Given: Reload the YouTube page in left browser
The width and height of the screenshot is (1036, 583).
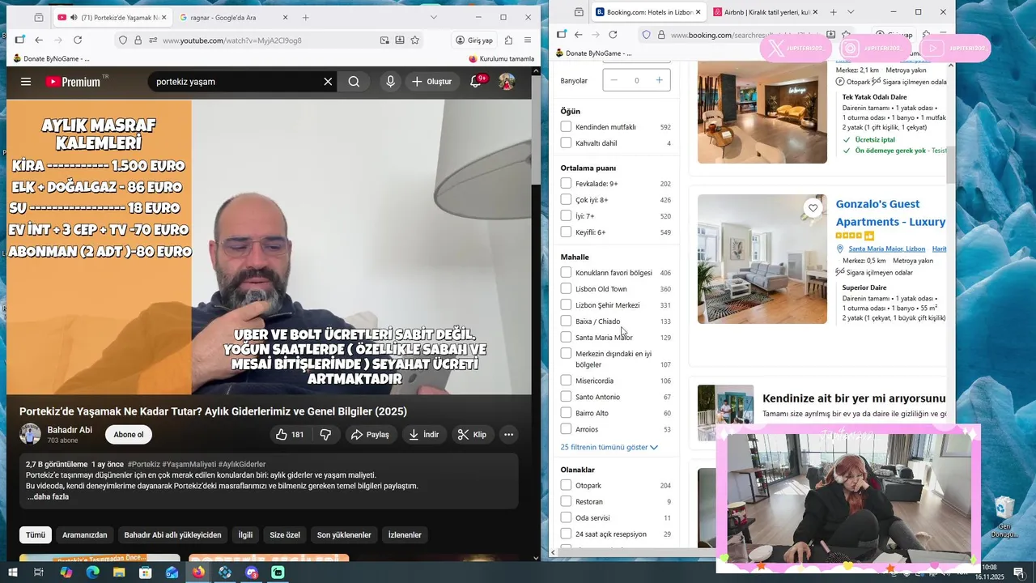Looking at the screenshot, I should pos(78,40).
